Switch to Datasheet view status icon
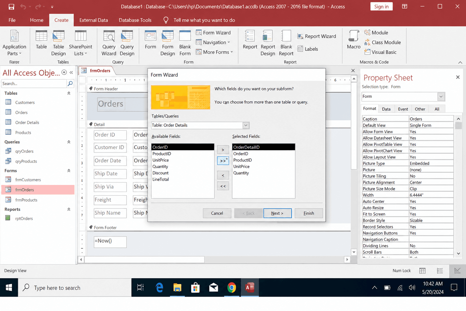The height and width of the screenshot is (311, 466). (422, 271)
